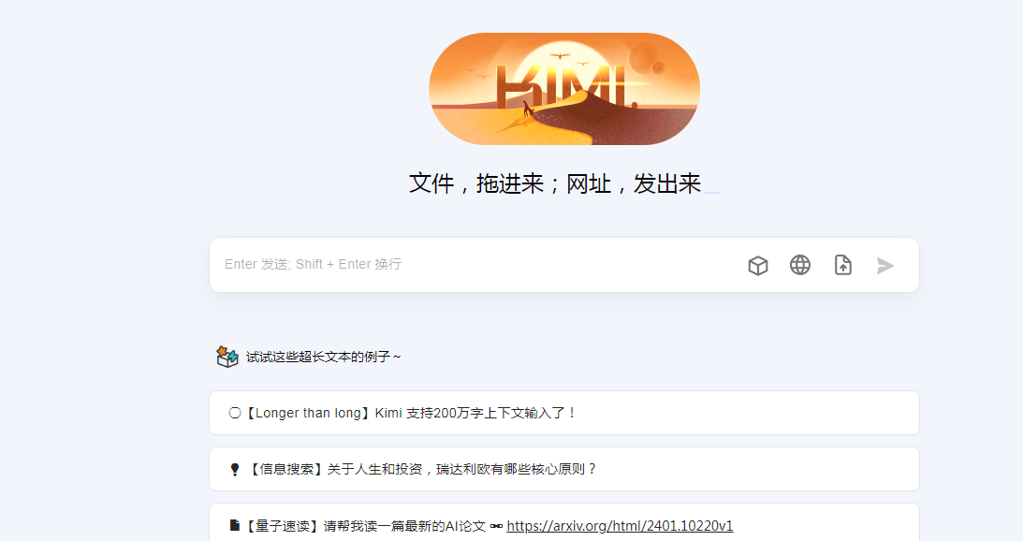1023x541 pixels.
Task: Click the 请帮我读一篇最新的AI论文 text
Action: (405, 526)
